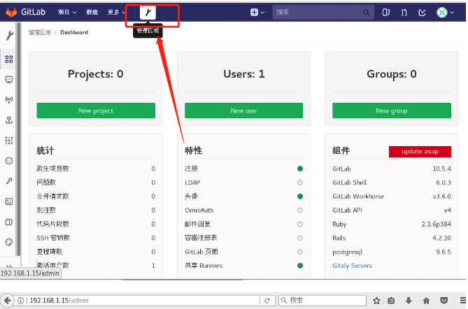This screenshot has height=309, width=468.
Task: Click the bookmark star icon
Action: (x=376, y=301)
